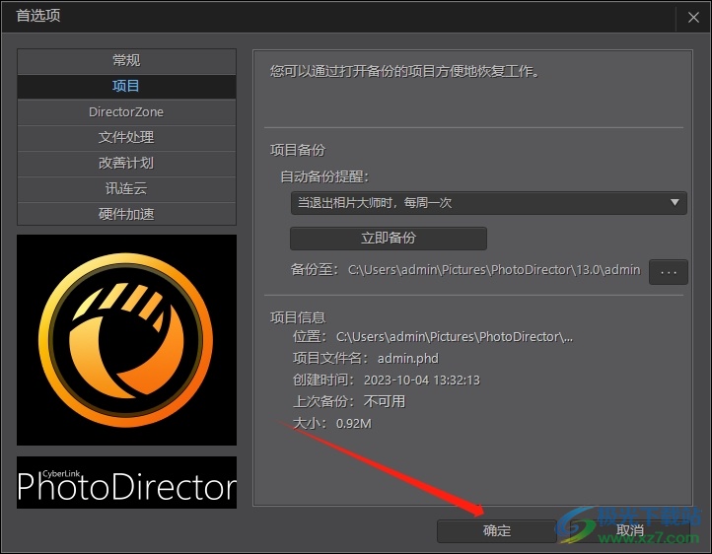Viewport: 712px width, 554px height.
Task: Click the 立即备份 button
Action: 389,239
